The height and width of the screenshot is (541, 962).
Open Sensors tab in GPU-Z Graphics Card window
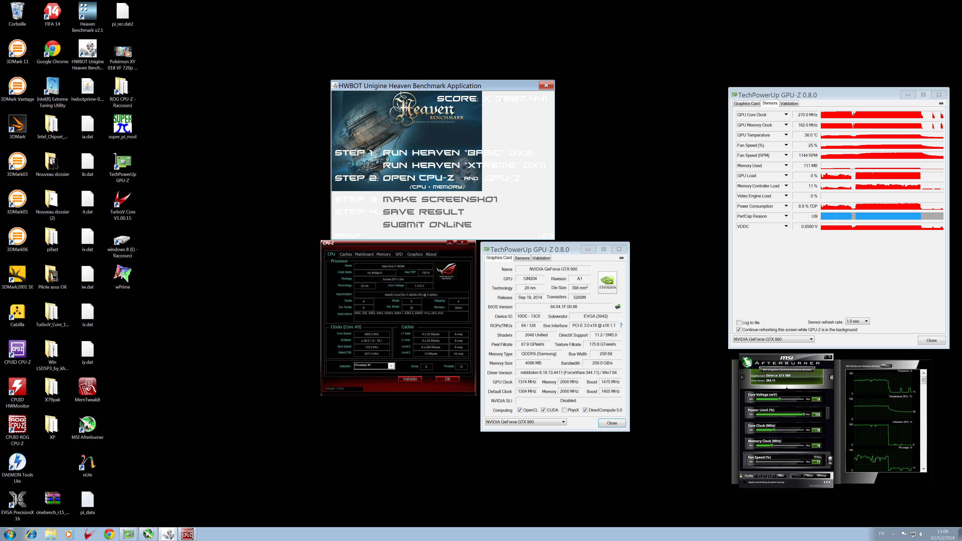click(x=522, y=258)
